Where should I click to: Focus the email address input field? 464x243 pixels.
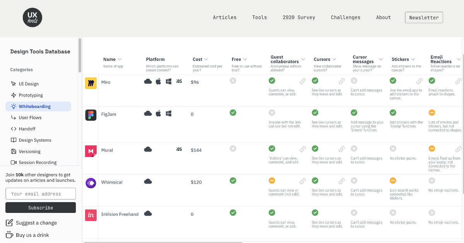(x=41, y=194)
